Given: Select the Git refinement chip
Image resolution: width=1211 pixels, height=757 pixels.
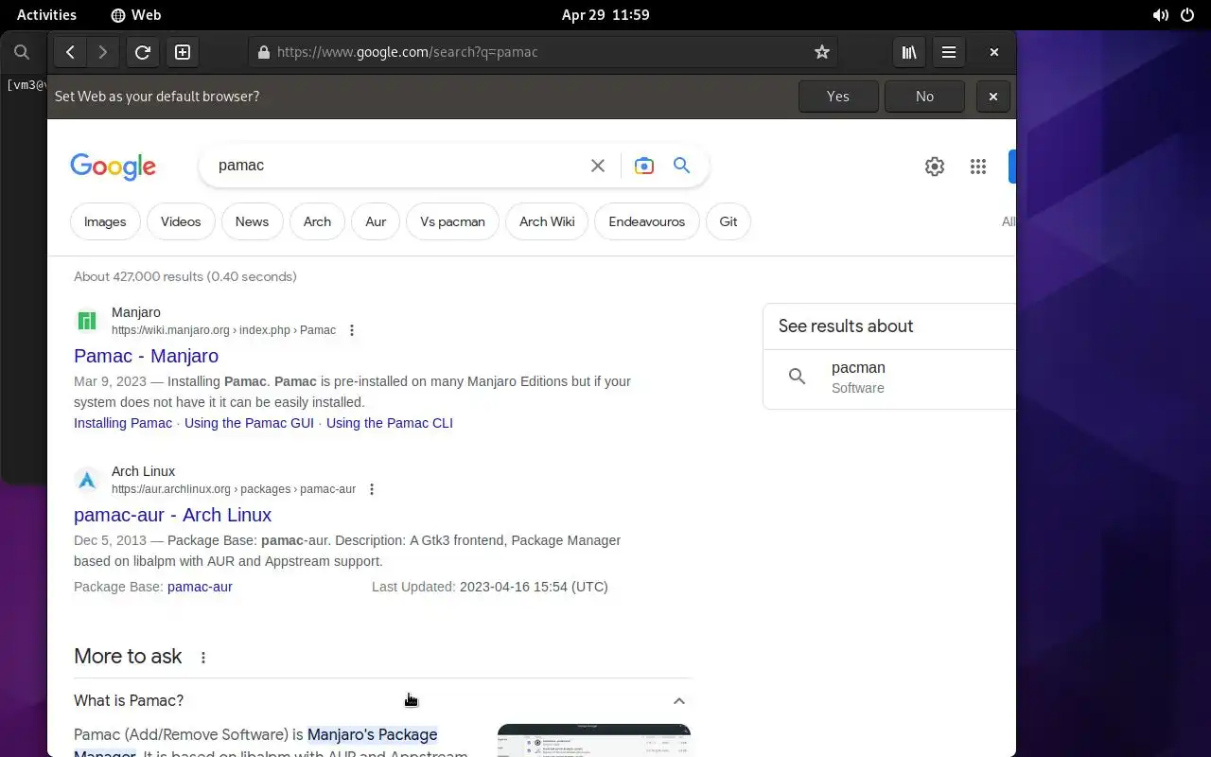Looking at the screenshot, I should pos(728,221).
